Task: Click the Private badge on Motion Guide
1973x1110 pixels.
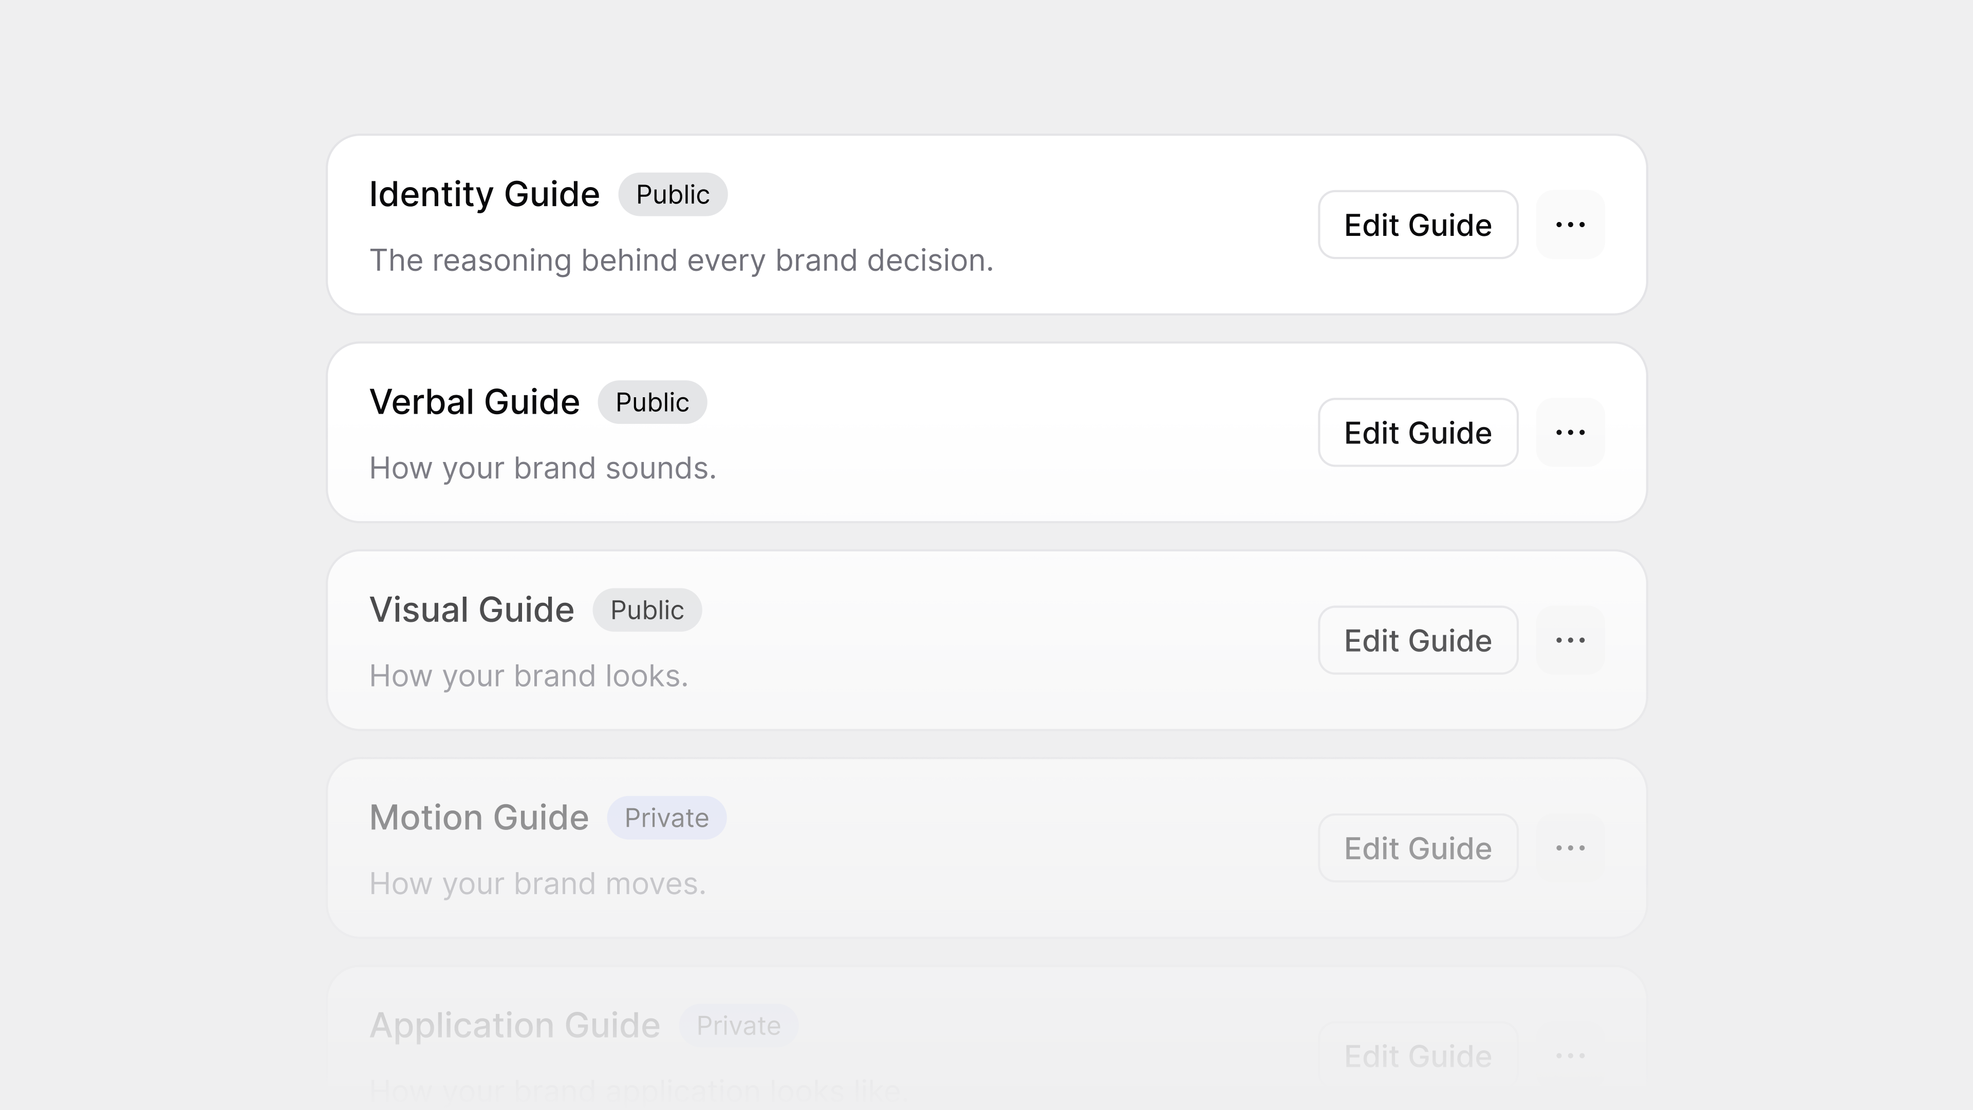Action: 666,818
